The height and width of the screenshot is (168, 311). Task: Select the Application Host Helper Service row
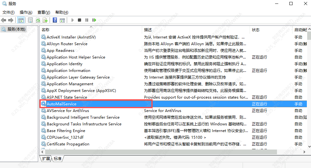point(173,57)
